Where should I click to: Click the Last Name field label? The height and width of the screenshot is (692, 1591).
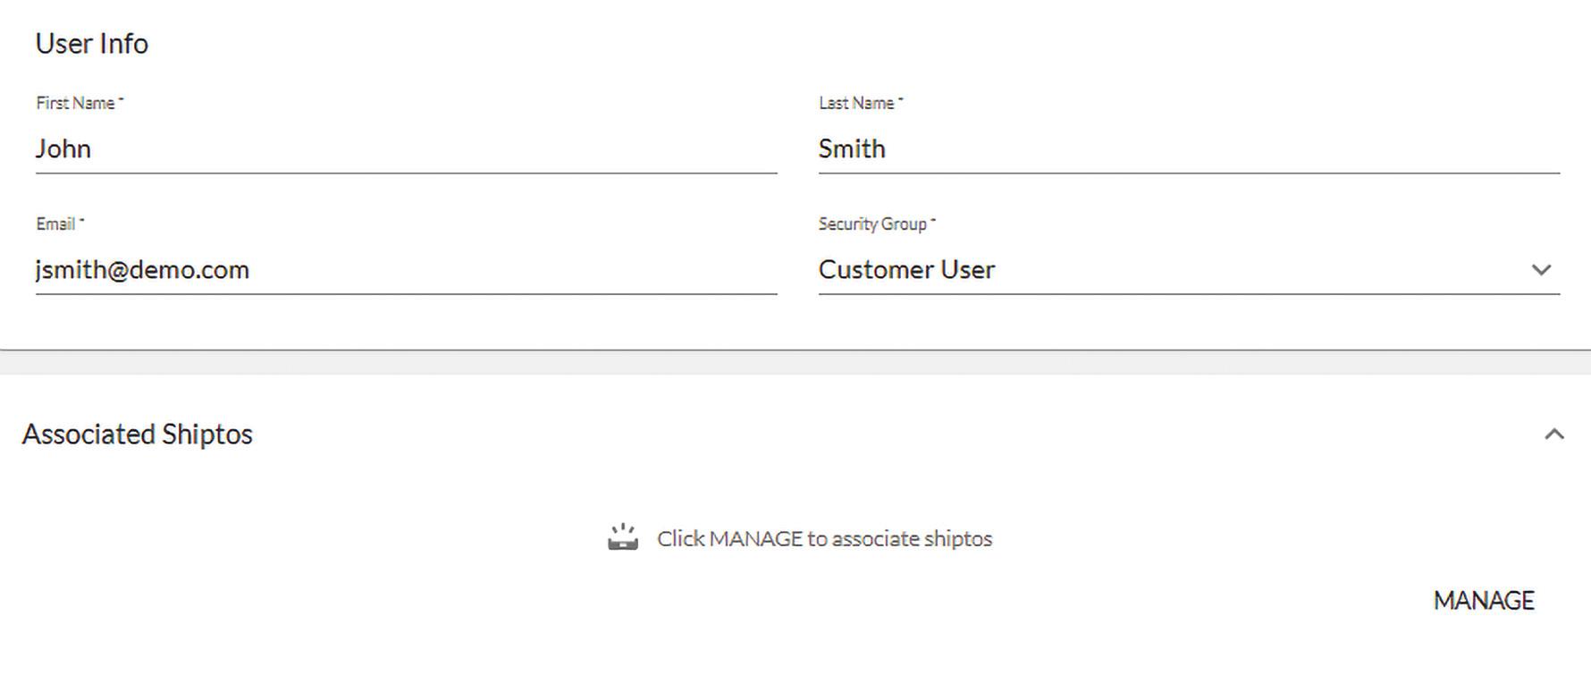856,104
